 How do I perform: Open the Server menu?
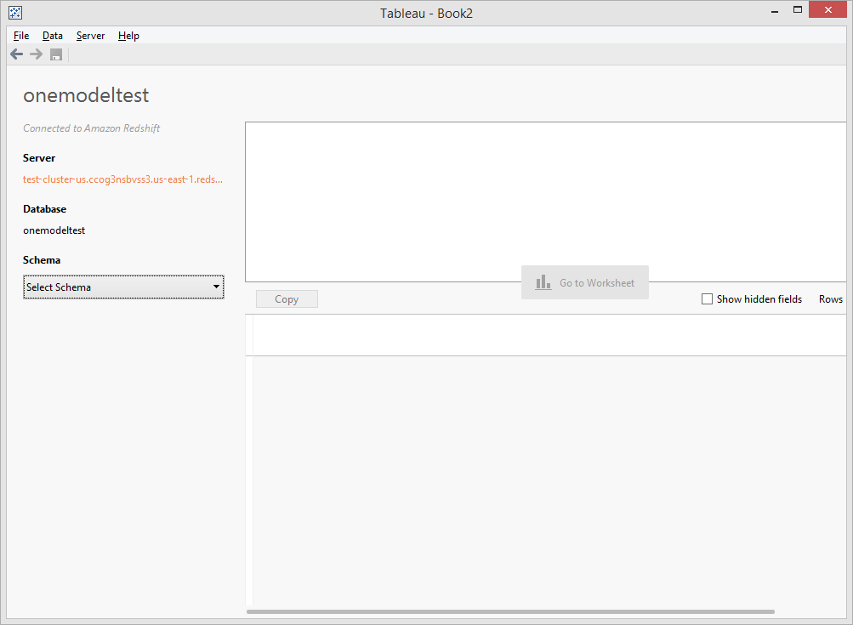click(90, 36)
